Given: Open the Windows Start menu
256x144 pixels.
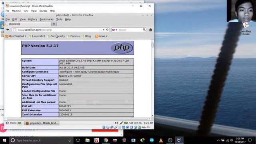Looking at the screenshot, I should 4,140.
